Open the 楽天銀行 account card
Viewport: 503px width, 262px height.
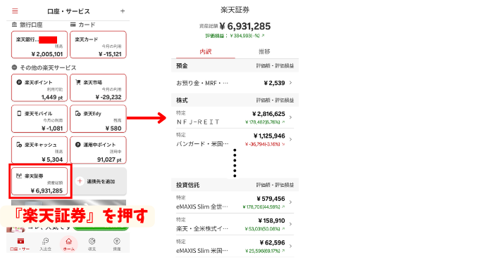tap(39, 45)
